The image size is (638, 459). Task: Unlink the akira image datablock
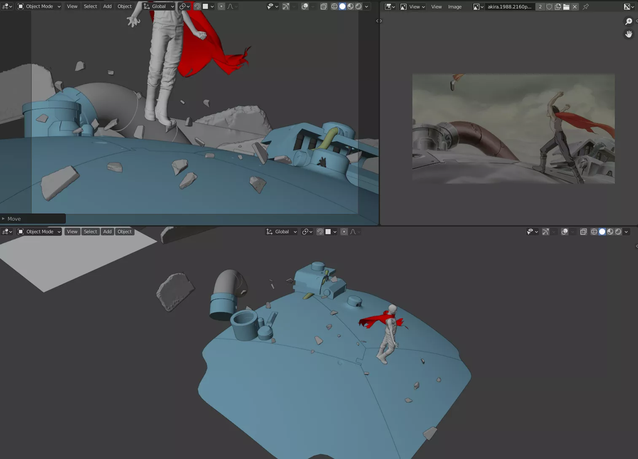tap(575, 7)
